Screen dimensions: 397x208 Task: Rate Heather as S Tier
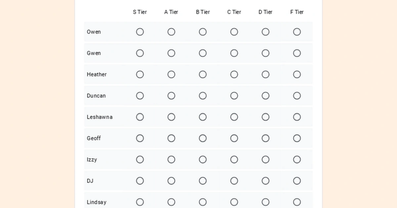[x=140, y=74]
